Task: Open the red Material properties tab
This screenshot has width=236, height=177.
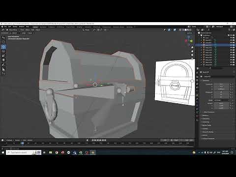Action: [197, 116]
